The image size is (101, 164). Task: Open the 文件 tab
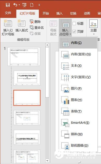pyautogui.click(x=8, y=13)
